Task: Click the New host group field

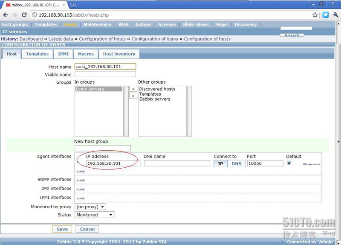Action: point(103,148)
